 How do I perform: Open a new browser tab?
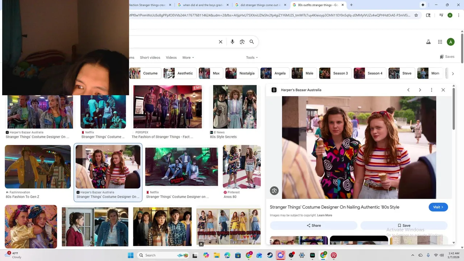coord(351,5)
